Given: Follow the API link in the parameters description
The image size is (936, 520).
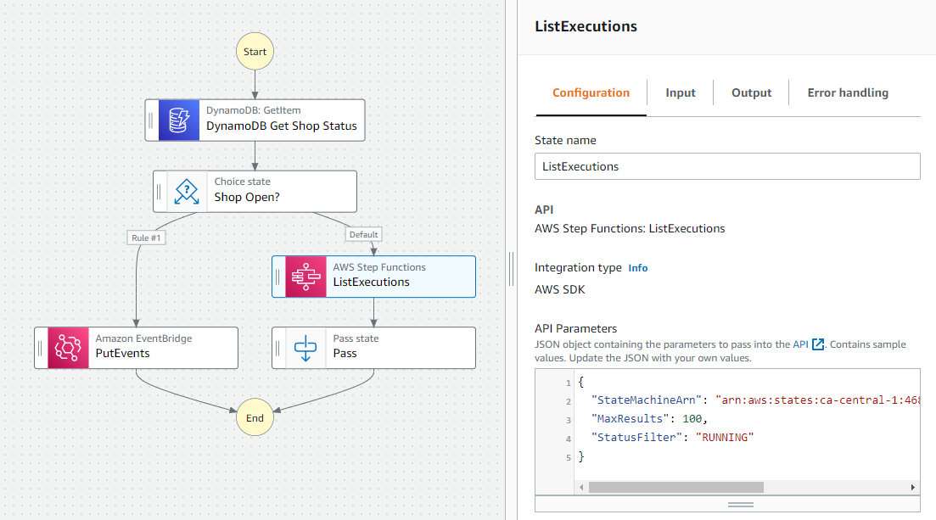Looking at the screenshot, I should (x=800, y=344).
